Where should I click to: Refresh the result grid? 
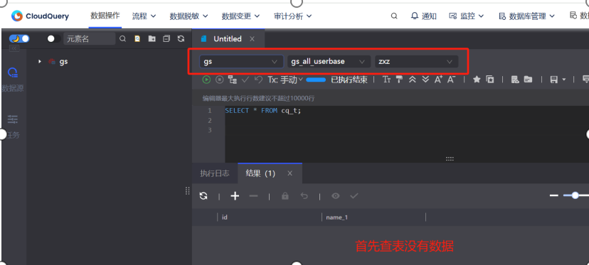pyautogui.click(x=203, y=196)
